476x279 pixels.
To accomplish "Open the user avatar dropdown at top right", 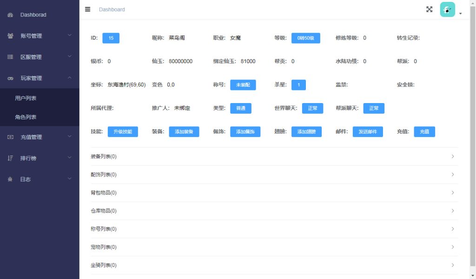I will point(460,13).
